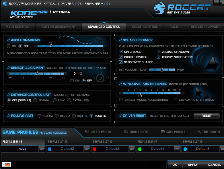
Task: Set polling rate to 125 Hz
Action: coord(39,116)
